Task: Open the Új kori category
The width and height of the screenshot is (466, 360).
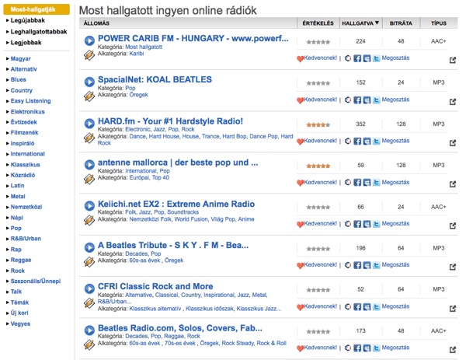Action: (x=19, y=313)
